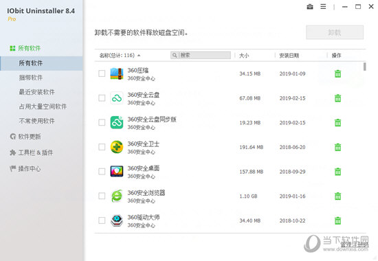378x261 pixels.
Task: Click the 2018-10-22 install date
Action: pos(292,220)
